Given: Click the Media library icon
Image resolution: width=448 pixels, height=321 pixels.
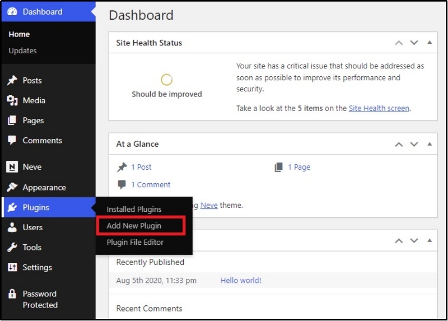Looking at the screenshot, I should tap(12, 100).
